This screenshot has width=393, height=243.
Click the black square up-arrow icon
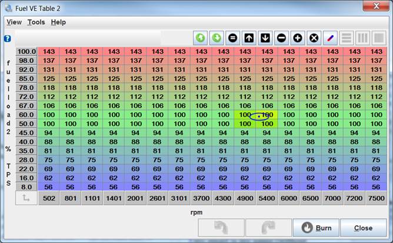coord(249,38)
